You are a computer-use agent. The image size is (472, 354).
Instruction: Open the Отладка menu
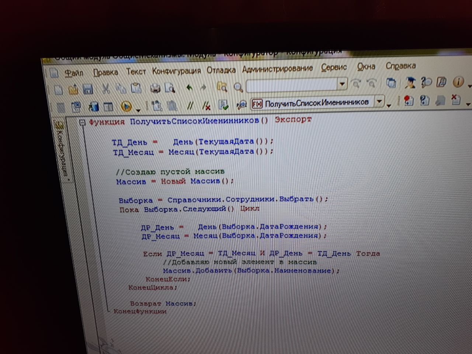(221, 70)
